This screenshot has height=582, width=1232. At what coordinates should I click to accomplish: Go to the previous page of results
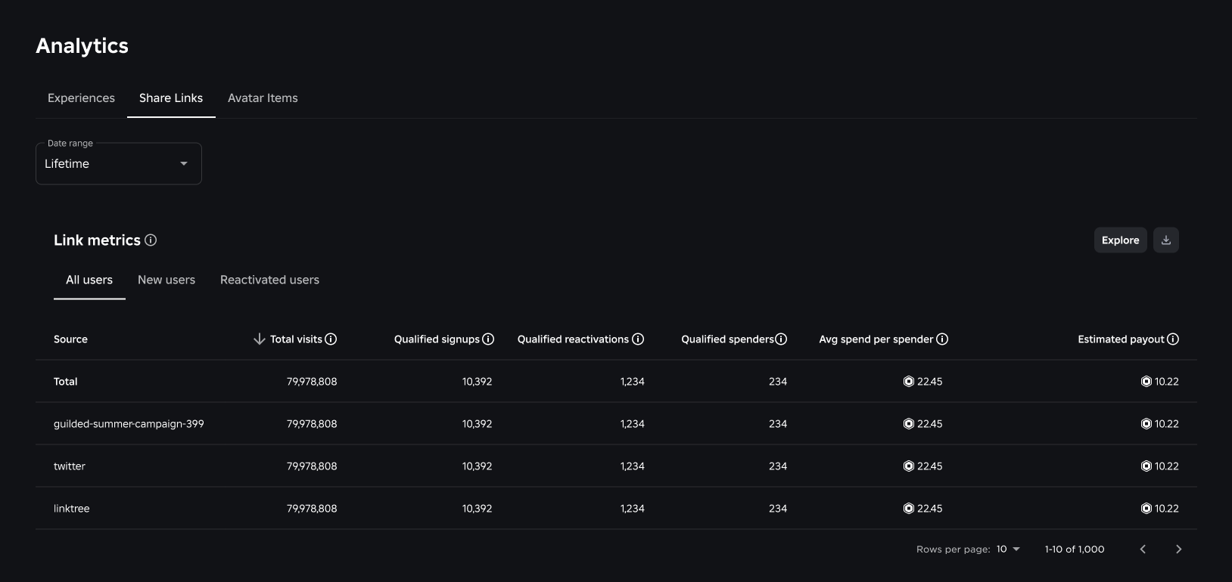tap(1143, 549)
